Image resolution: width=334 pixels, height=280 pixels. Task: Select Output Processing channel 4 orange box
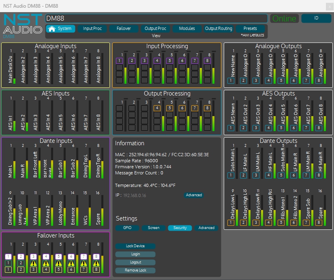157,108
